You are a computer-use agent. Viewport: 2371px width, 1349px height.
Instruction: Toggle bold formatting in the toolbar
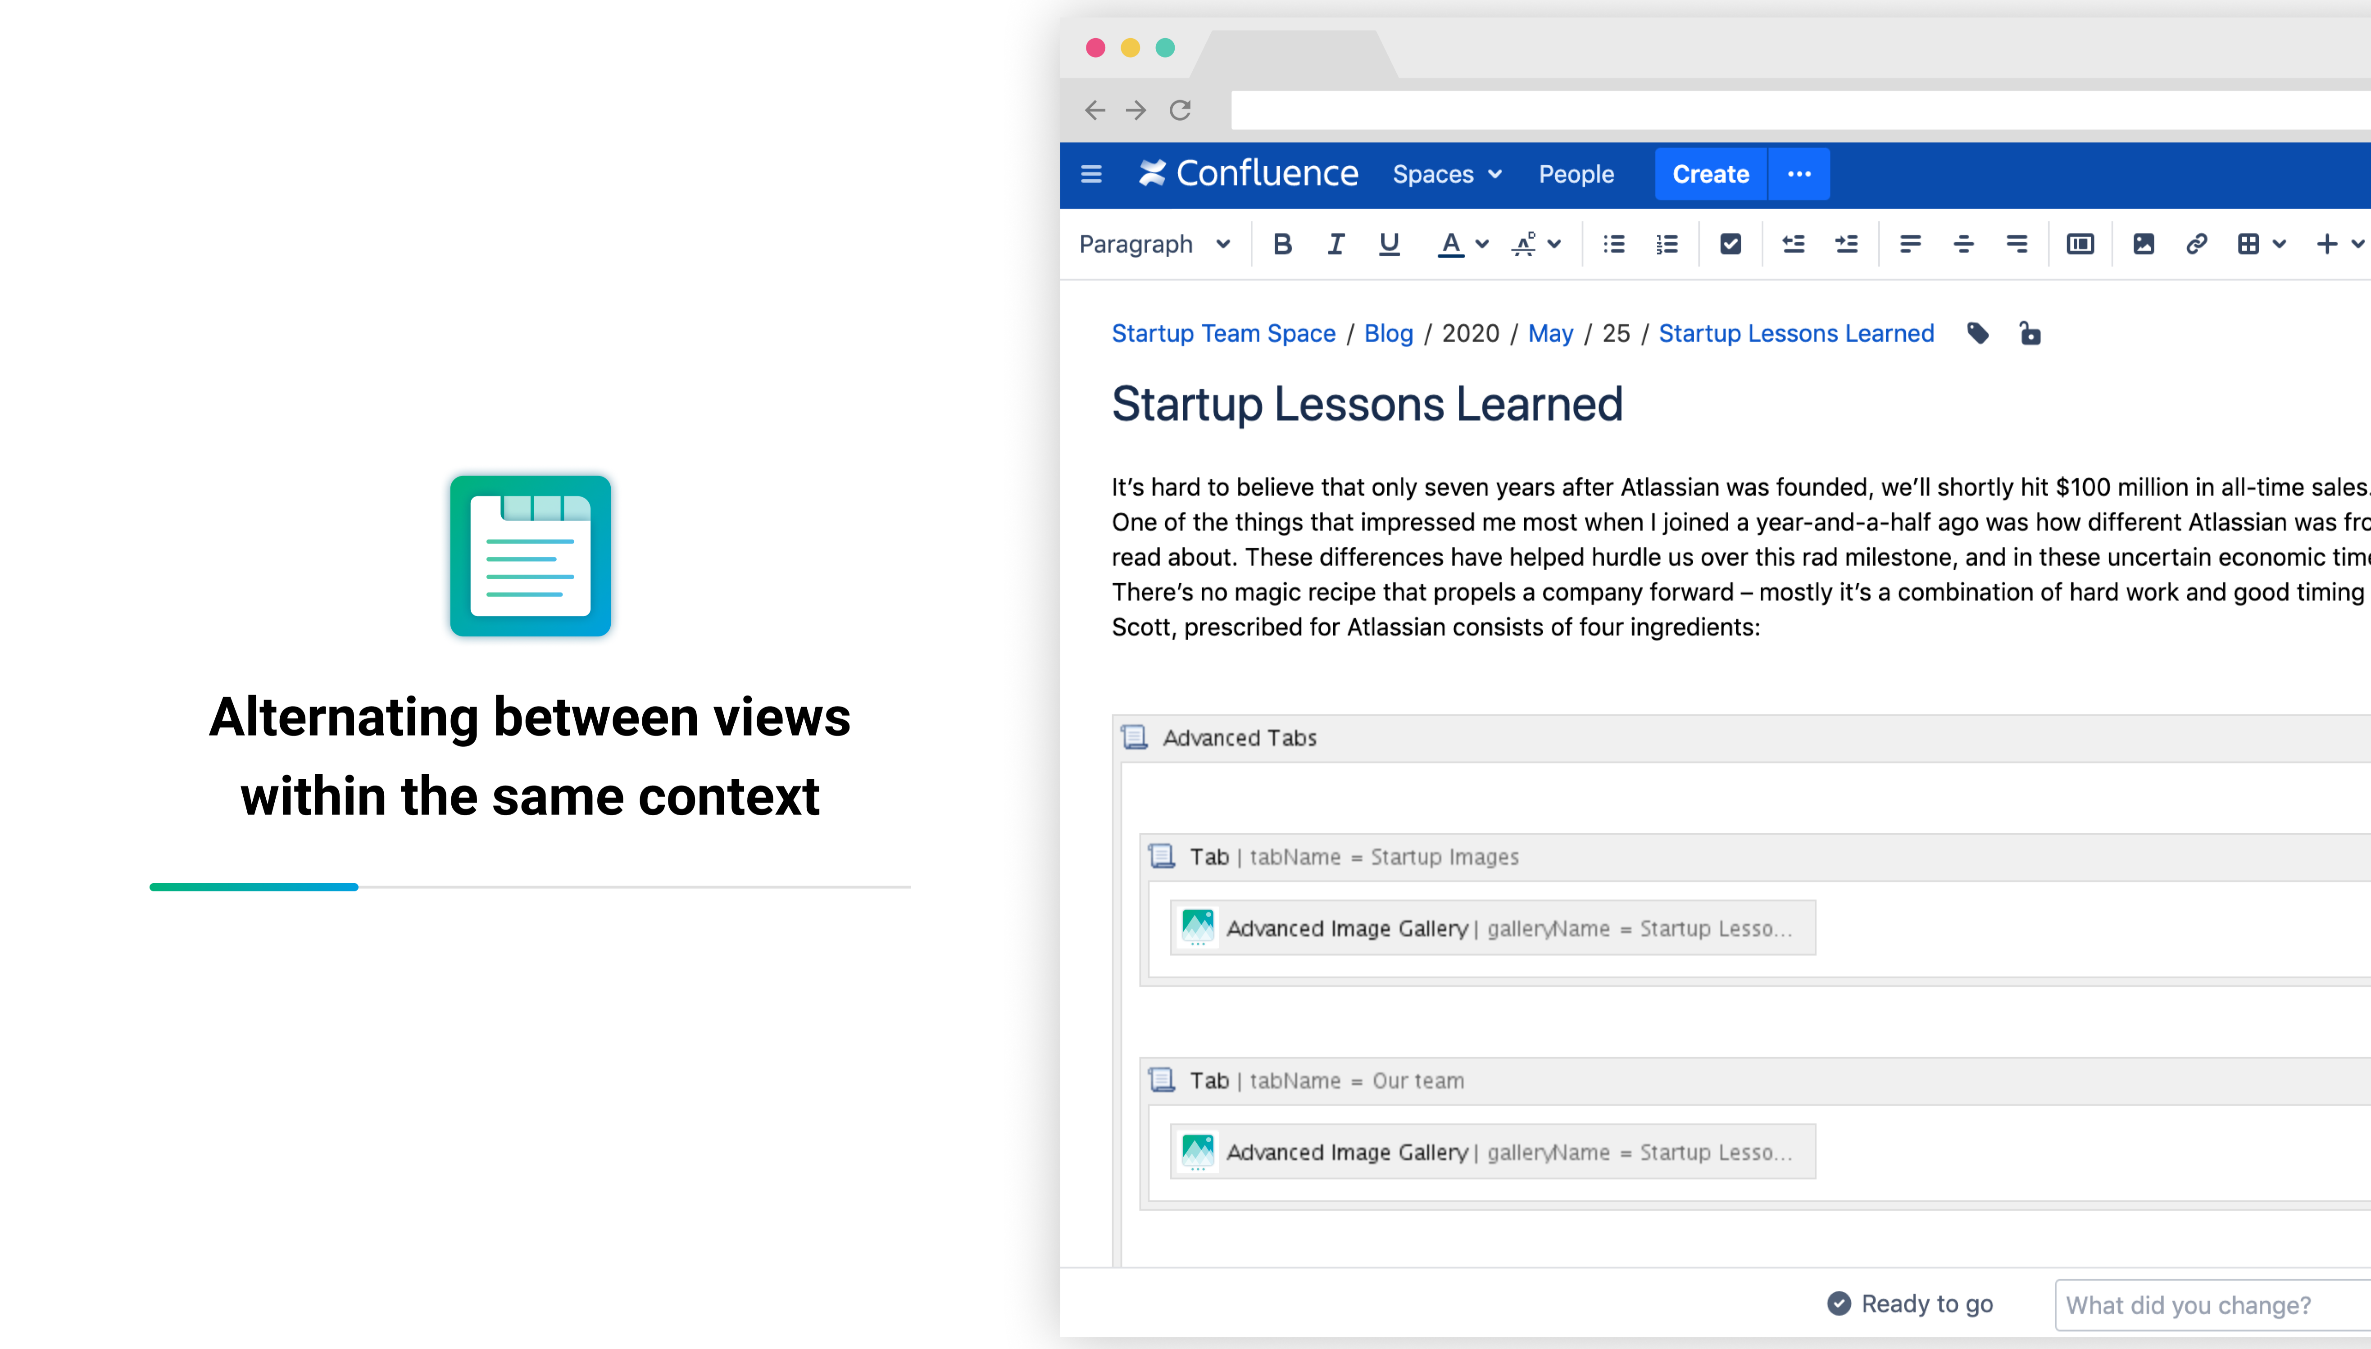click(1281, 244)
